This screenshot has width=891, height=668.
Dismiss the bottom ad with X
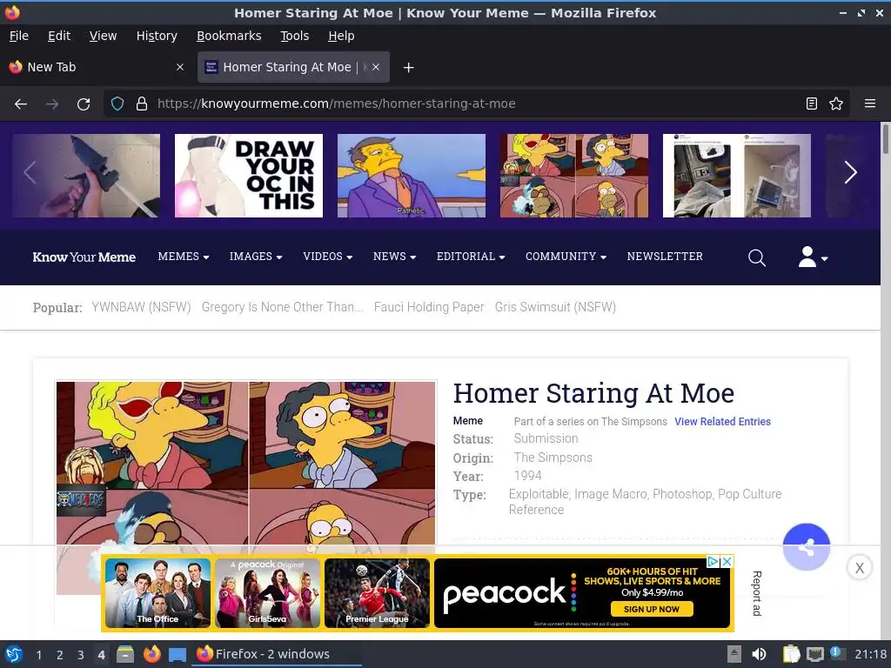coord(859,567)
